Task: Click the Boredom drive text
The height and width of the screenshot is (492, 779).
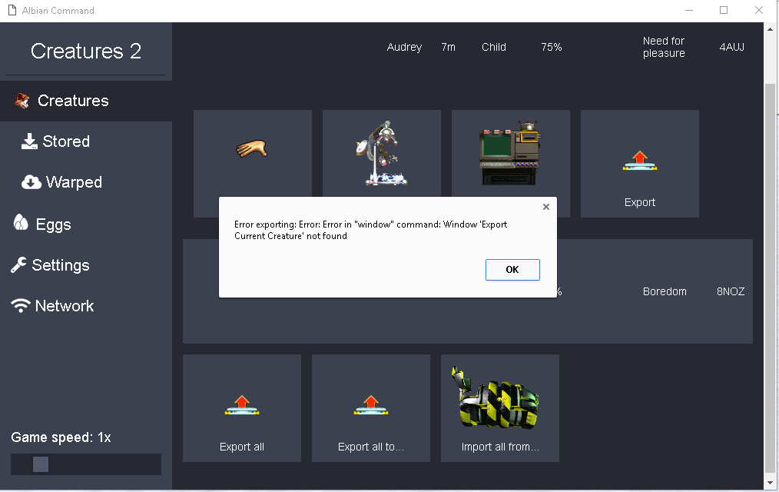Action: pos(665,291)
